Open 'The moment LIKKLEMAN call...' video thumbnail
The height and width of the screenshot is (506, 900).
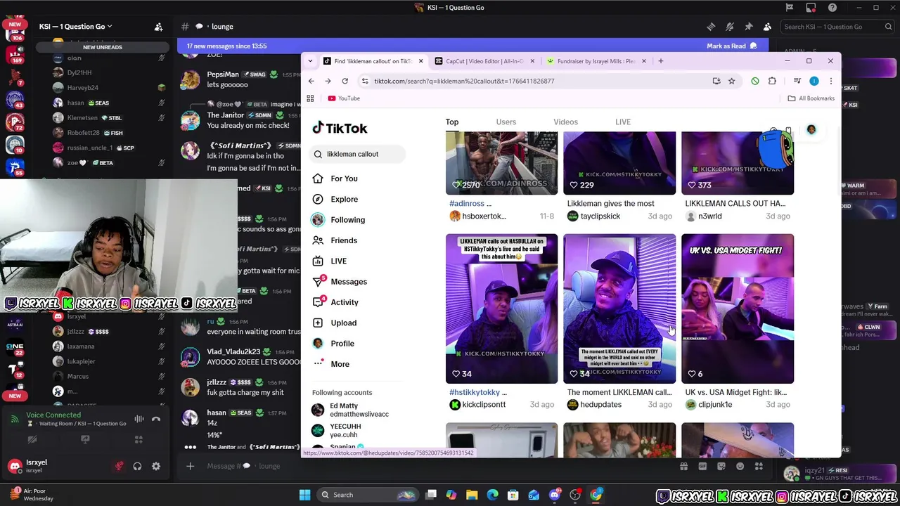tap(619, 309)
